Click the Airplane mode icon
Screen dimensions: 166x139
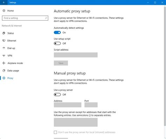4,63
